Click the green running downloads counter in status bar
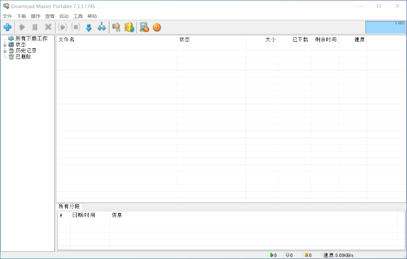Image resolution: width=407 pixels, height=259 pixels. [273, 255]
